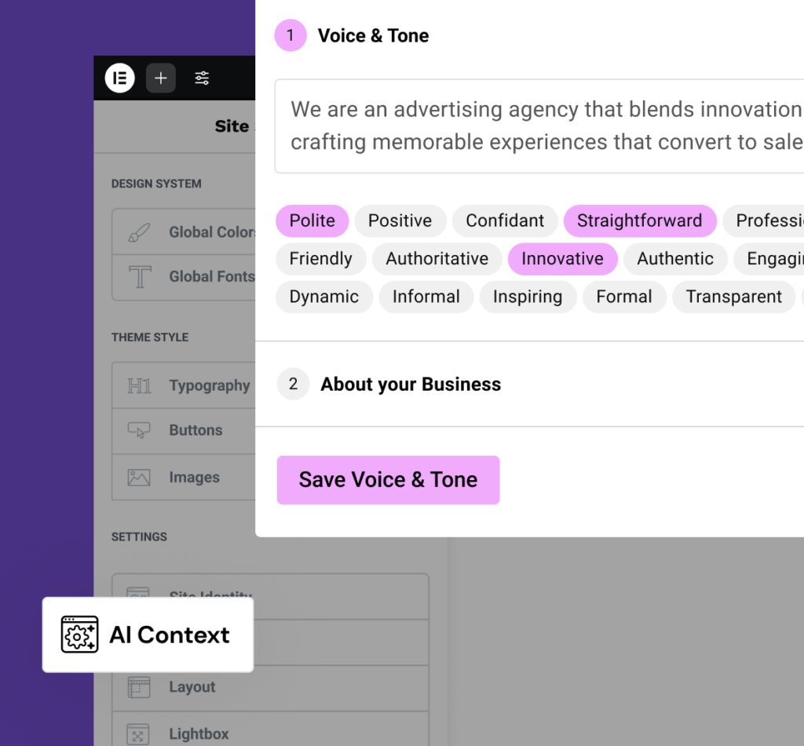Open the Lightbox settings item
804x746 pixels.
click(x=199, y=734)
